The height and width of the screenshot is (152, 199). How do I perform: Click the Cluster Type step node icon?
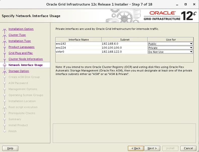tap(5, 35)
